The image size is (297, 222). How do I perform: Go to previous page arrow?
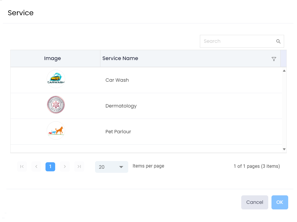pyautogui.click(x=36, y=167)
